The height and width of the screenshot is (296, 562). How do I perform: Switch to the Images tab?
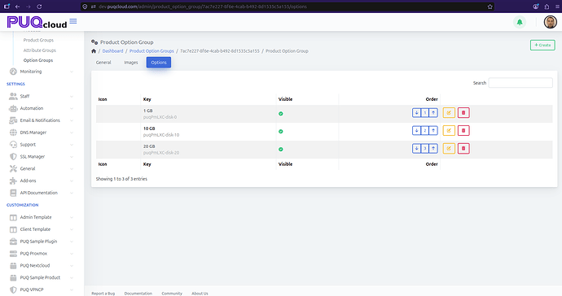[131, 63]
